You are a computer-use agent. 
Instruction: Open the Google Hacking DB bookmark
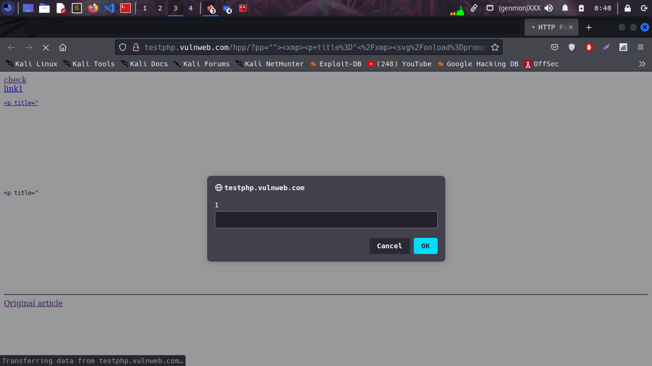[x=478, y=64]
